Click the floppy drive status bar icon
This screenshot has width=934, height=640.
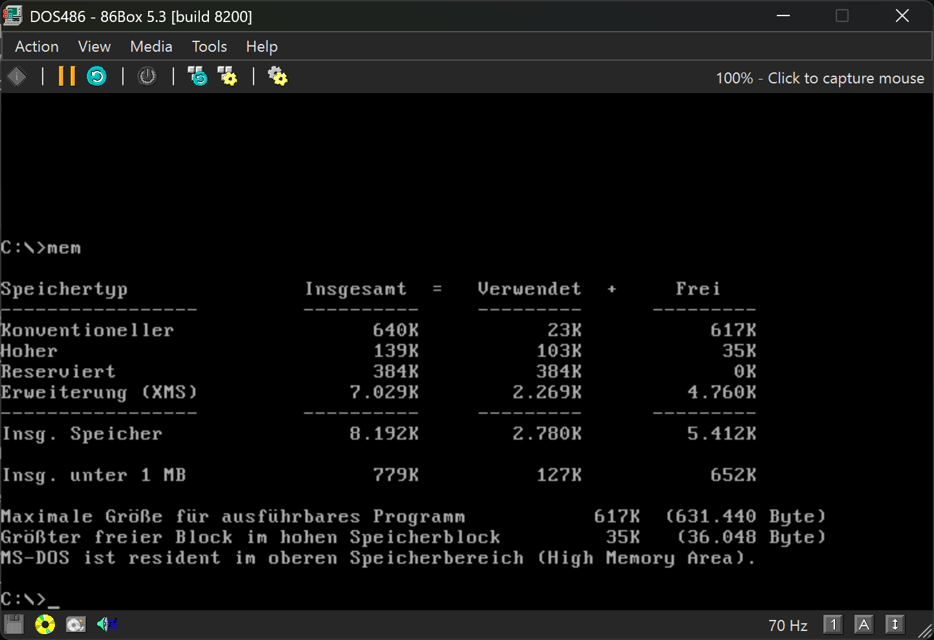pyautogui.click(x=14, y=624)
